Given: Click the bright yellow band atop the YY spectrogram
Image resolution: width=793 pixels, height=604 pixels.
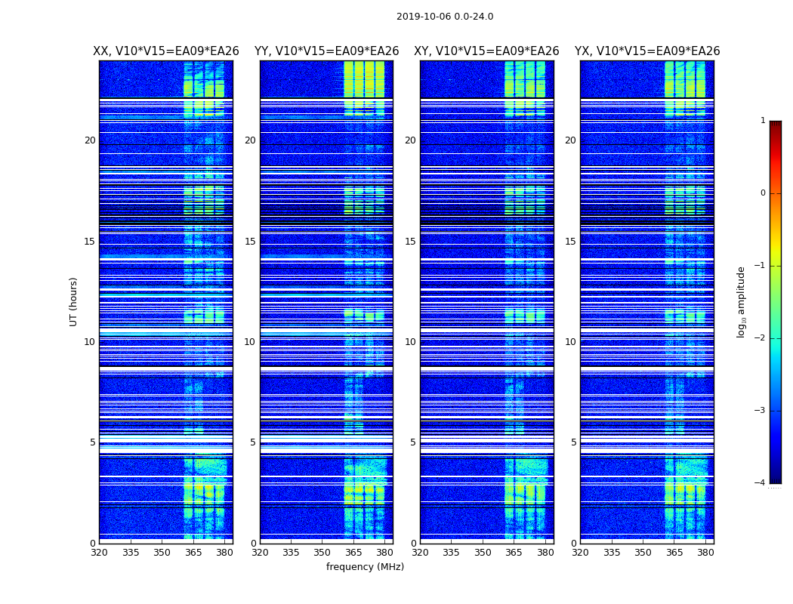Looking at the screenshot, I should coord(364,79).
